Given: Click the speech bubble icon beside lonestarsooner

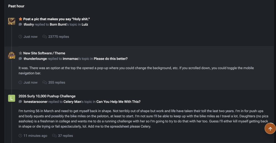Looking at the screenshot, I should [20, 102].
